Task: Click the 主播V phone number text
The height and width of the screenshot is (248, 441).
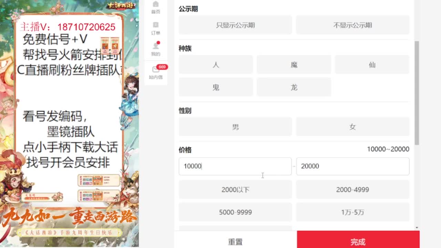Action: tap(68, 27)
